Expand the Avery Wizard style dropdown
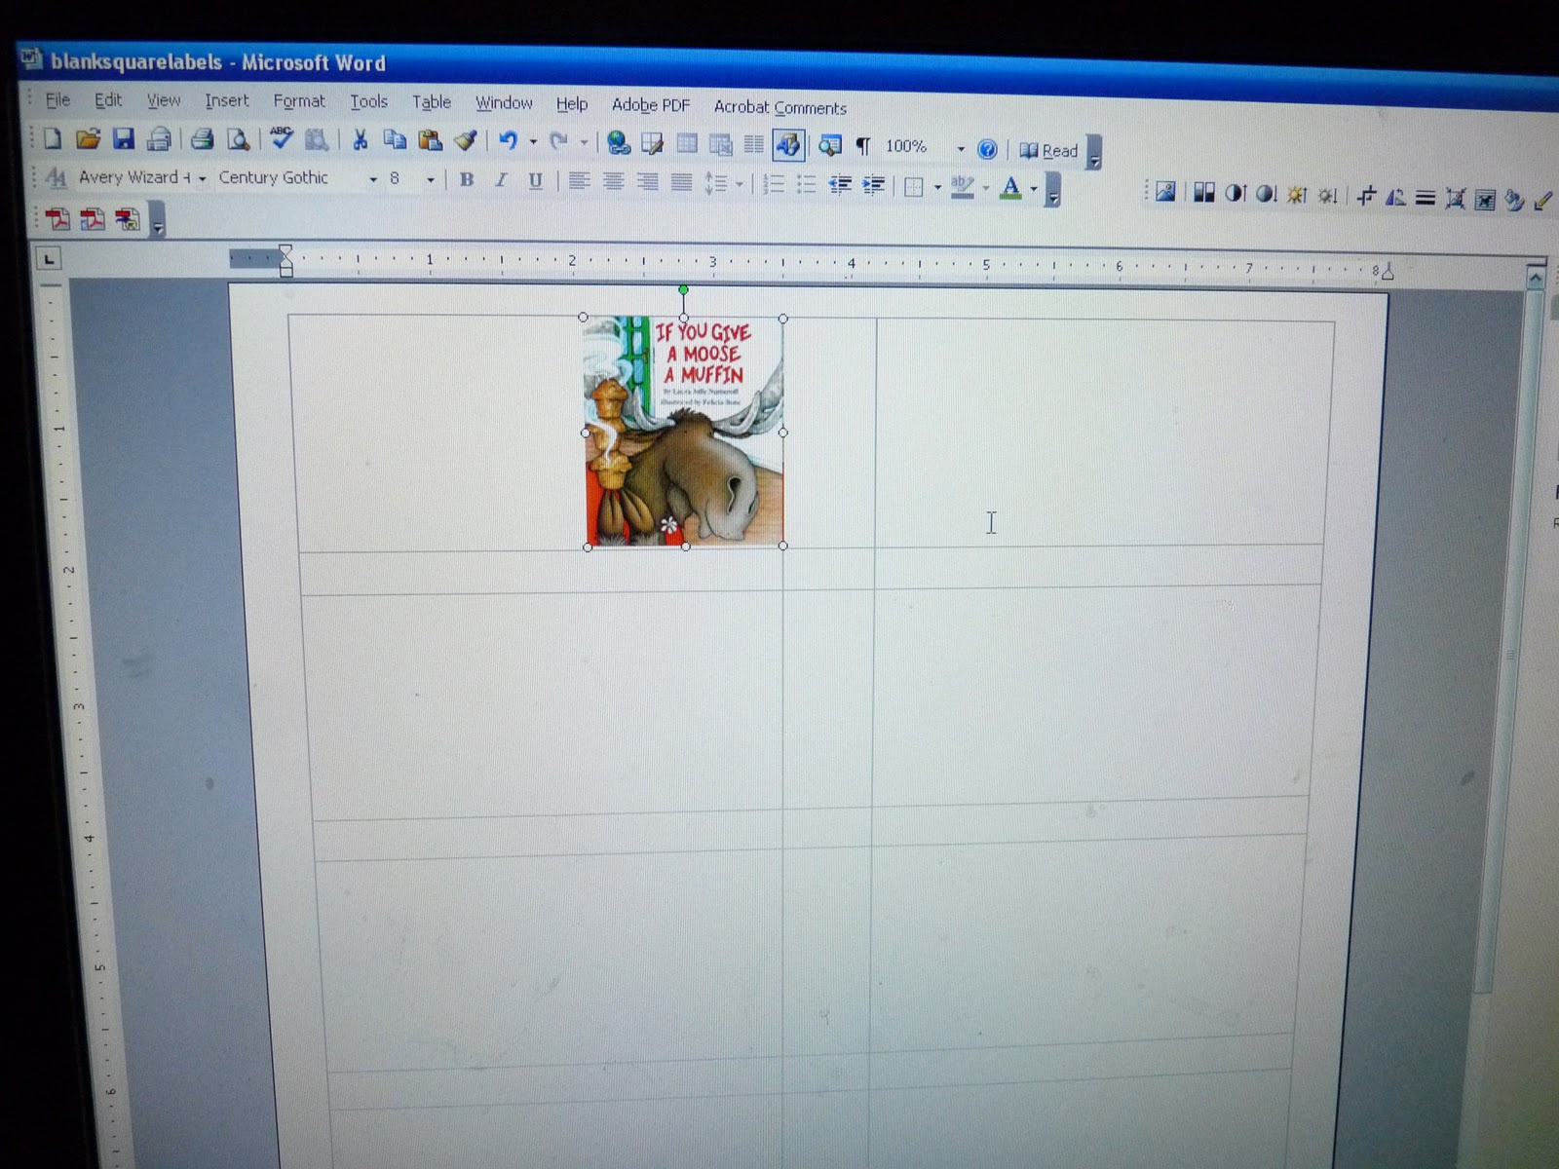 [x=202, y=179]
